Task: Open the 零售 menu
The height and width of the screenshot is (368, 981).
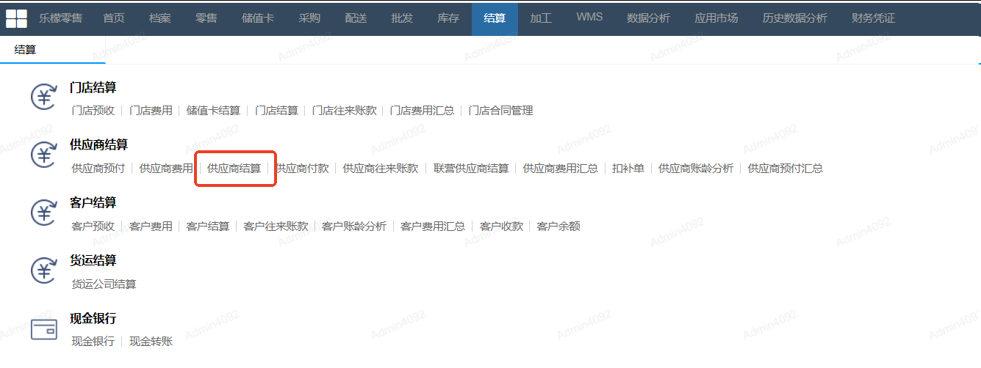Action: click(206, 18)
